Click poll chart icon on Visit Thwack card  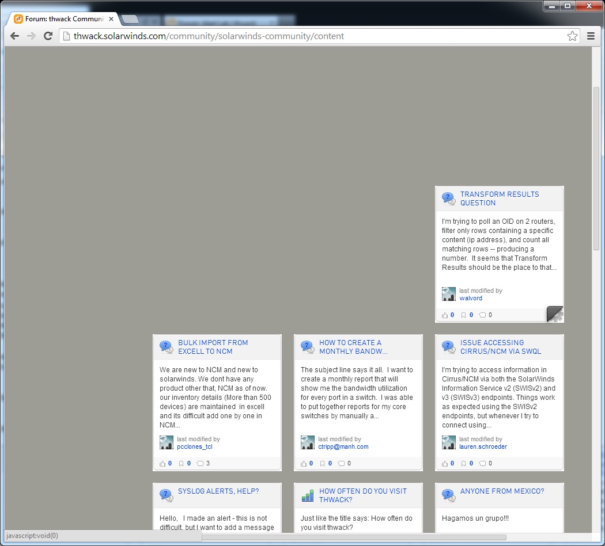(x=308, y=495)
